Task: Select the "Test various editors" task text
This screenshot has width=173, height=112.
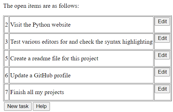Action: (x=82, y=42)
